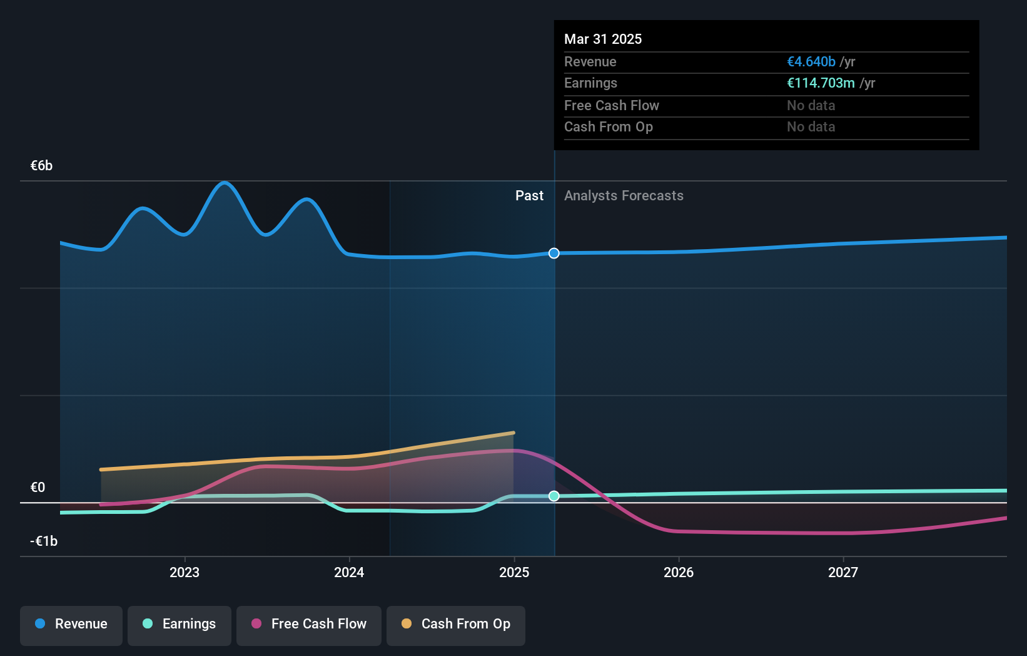Select the 2023 x-axis label
The height and width of the screenshot is (656, 1027).
[x=185, y=572]
